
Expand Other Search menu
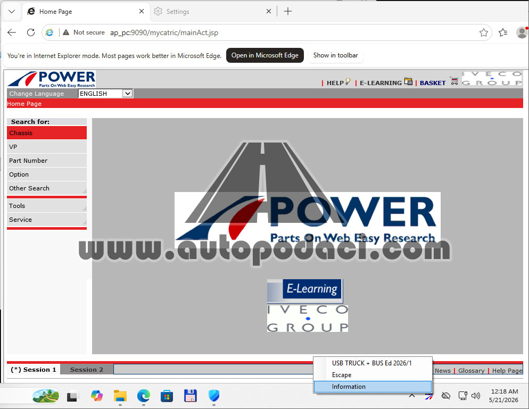click(46, 188)
